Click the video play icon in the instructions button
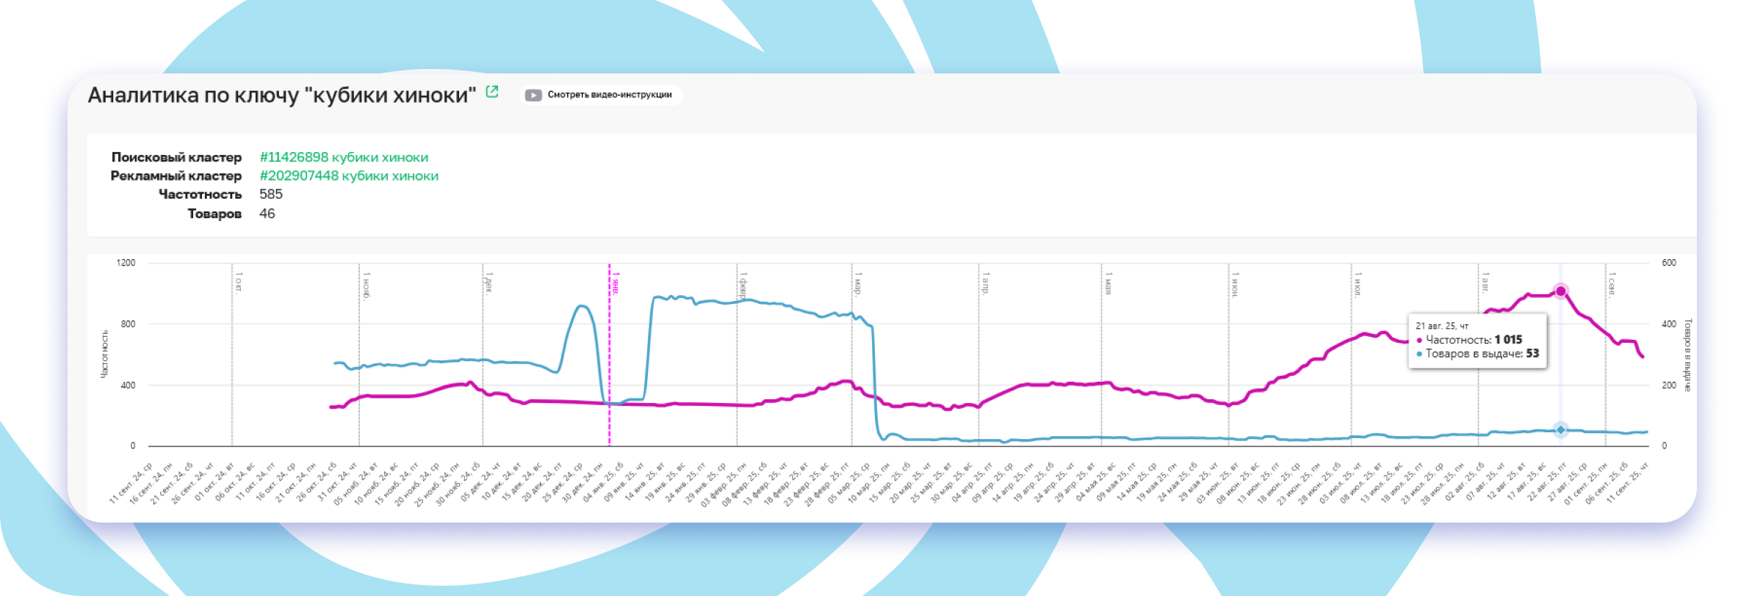Image resolution: width=1763 pixels, height=596 pixels. pyautogui.click(x=533, y=95)
